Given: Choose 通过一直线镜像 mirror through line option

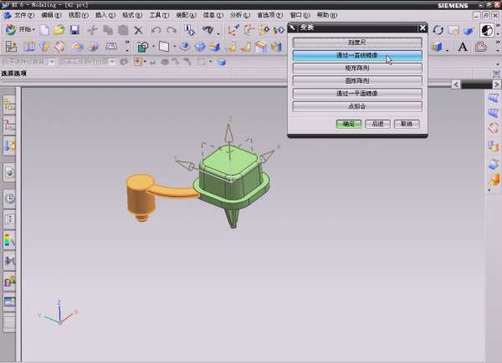Looking at the screenshot, I should click(x=356, y=55).
